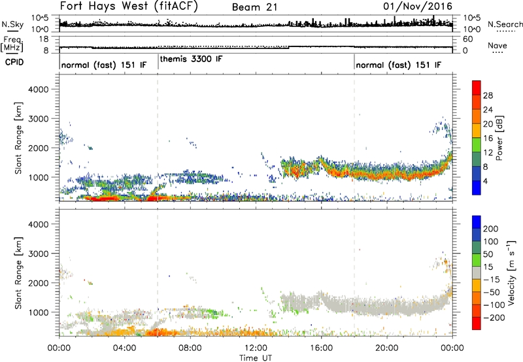The image size is (523, 362).
Task: Click the '16:00' time axis tick
Action: [x=321, y=348]
